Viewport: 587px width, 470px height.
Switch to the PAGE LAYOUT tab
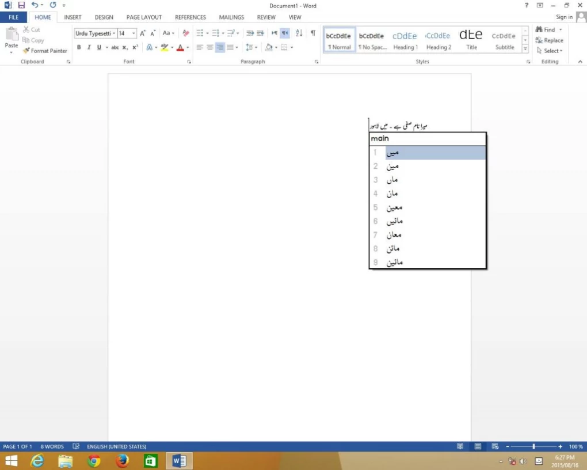tap(144, 17)
